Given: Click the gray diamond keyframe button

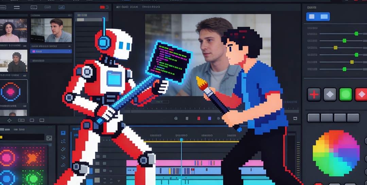Looking at the screenshot, I should [330, 94].
